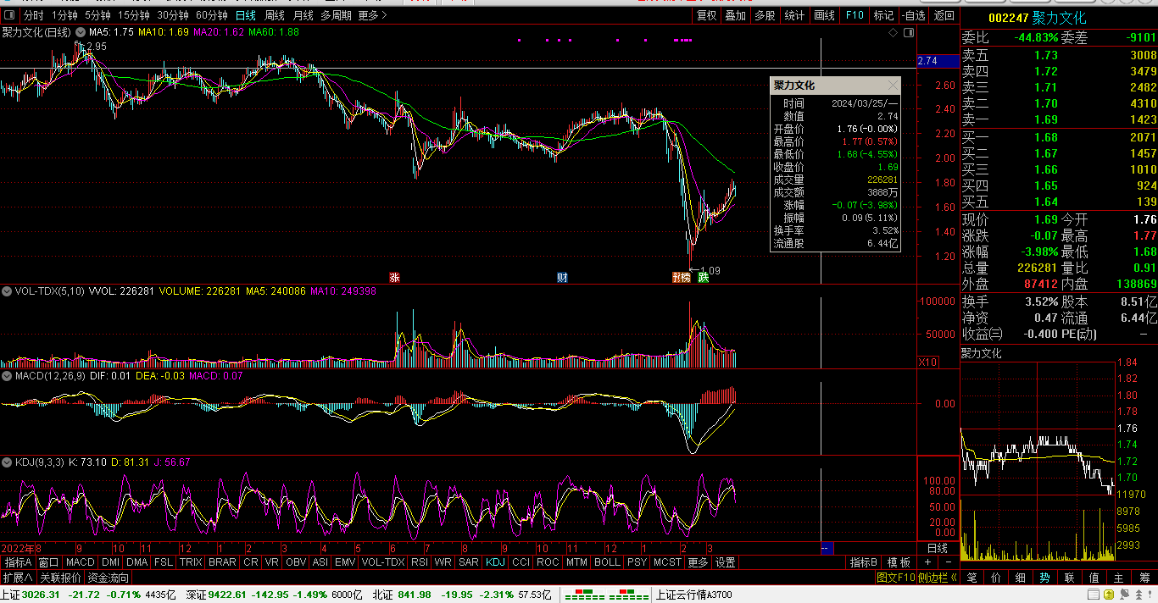This screenshot has height=603, width=1158.
Task: Toggle -自选 watchlist button
Action: coord(913,15)
